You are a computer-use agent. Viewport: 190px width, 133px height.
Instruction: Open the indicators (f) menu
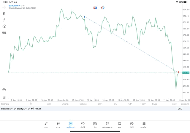[x=4, y=20]
